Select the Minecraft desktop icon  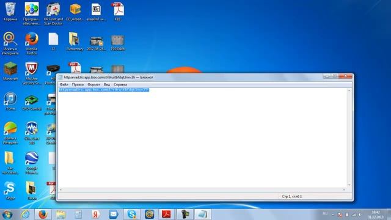10,71
